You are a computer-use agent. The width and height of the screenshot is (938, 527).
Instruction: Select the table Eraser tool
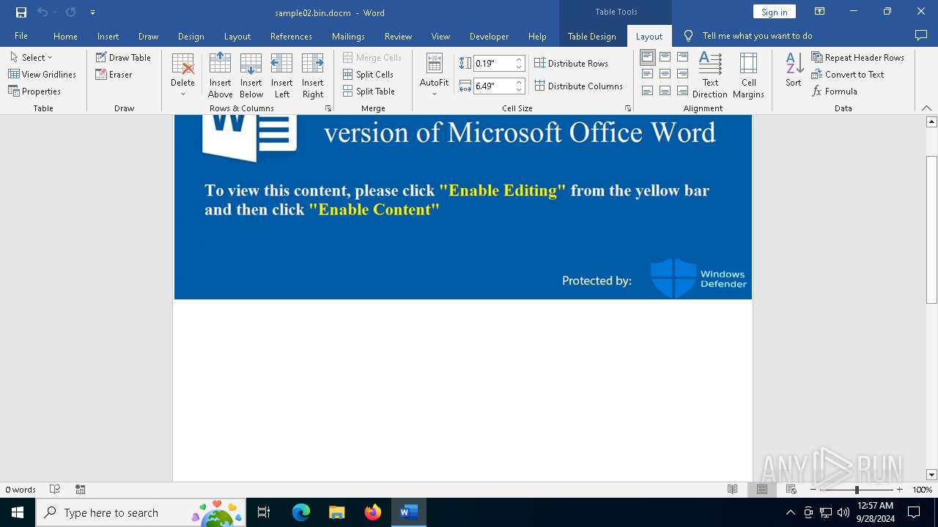114,74
